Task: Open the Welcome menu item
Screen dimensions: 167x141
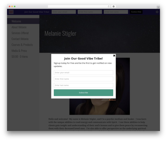Action: point(23,21)
